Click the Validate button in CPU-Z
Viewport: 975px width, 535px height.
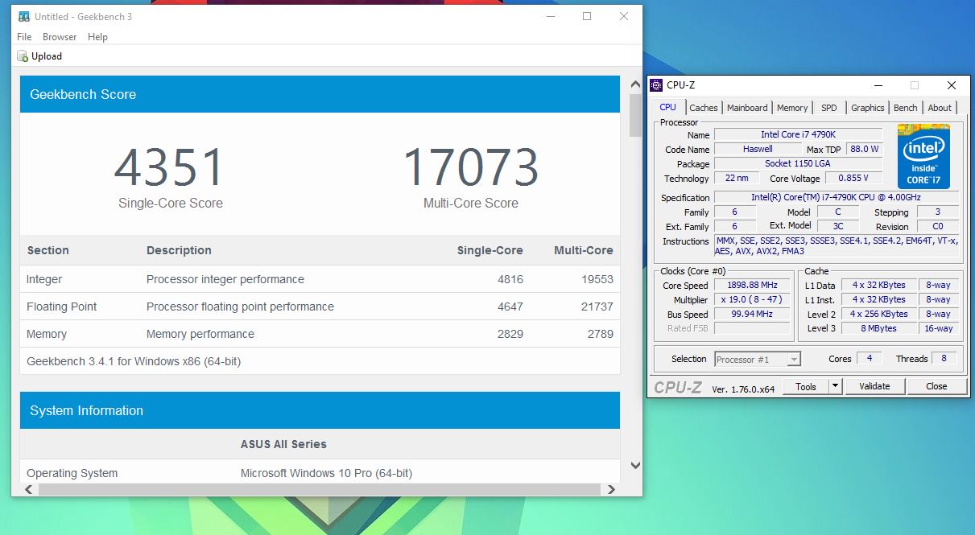pos(874,386)
